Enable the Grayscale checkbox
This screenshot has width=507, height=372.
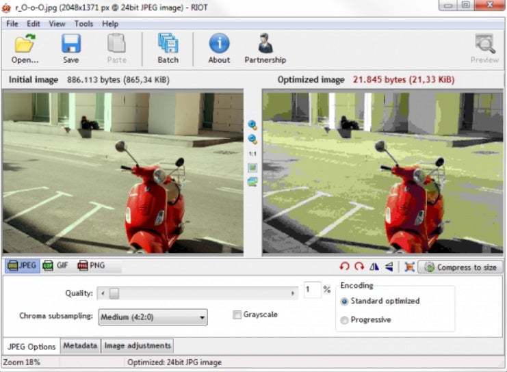coord(237,315)
